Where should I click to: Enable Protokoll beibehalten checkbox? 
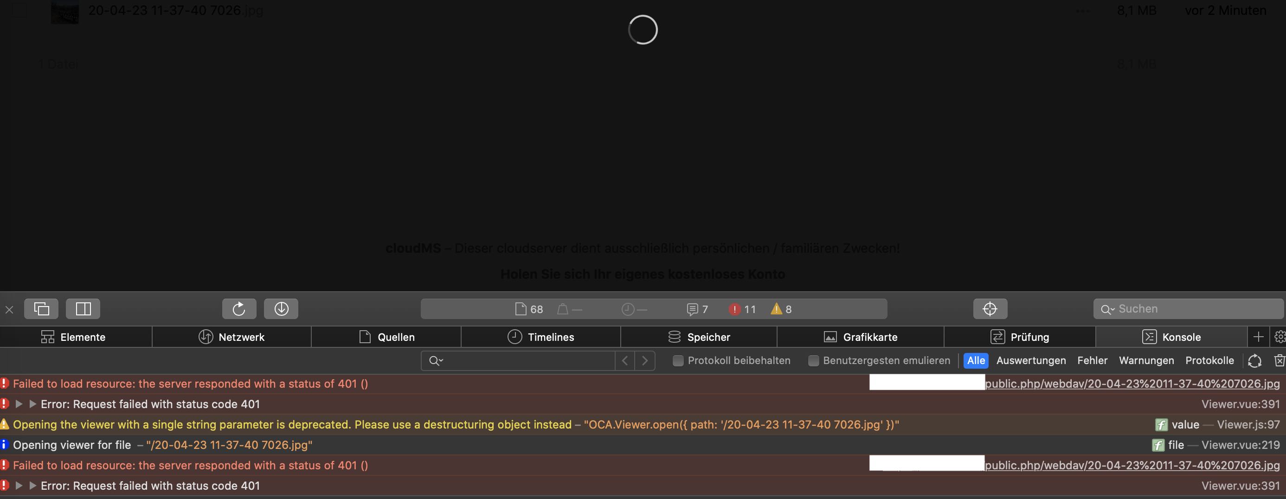click(x=677, y=361)
